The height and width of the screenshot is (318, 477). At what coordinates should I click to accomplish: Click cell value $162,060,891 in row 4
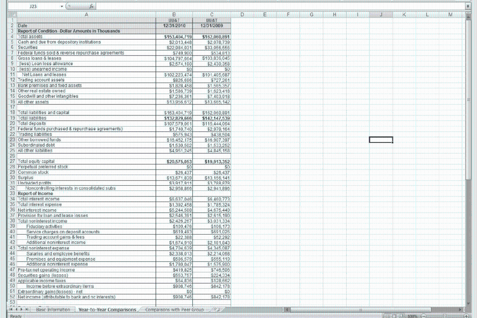coord(216,37)
